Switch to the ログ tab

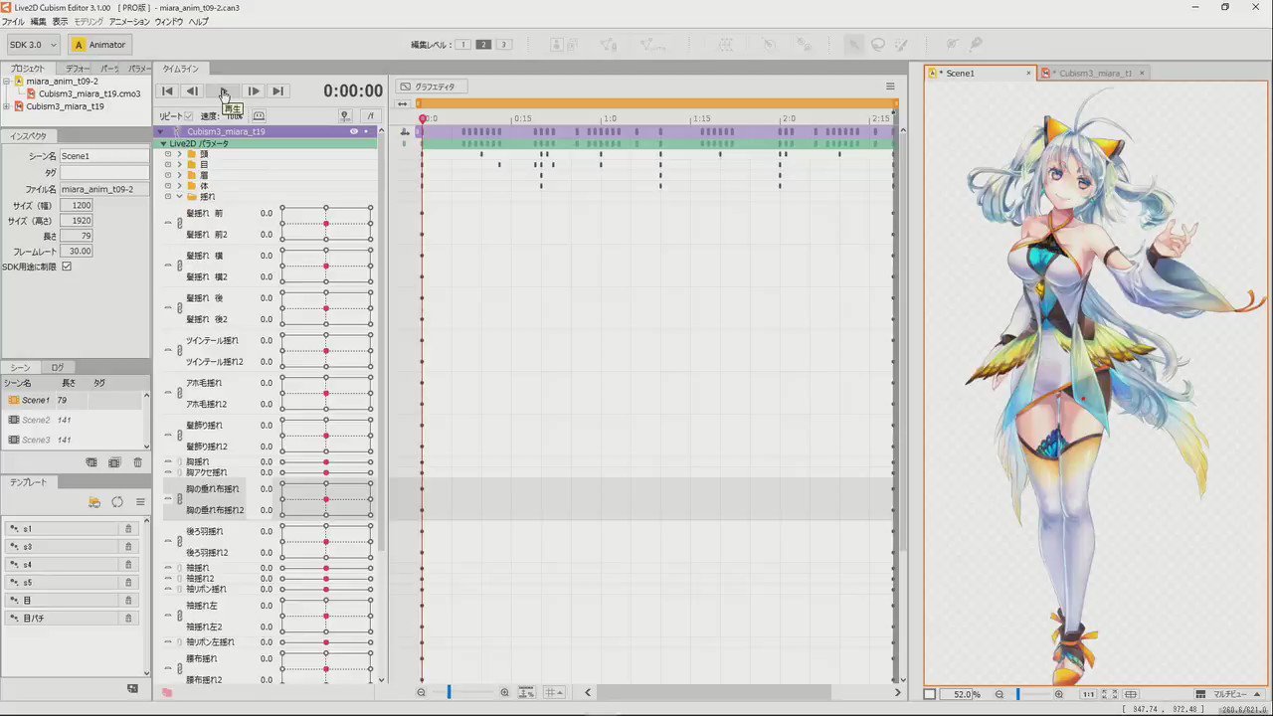(58, 368)
